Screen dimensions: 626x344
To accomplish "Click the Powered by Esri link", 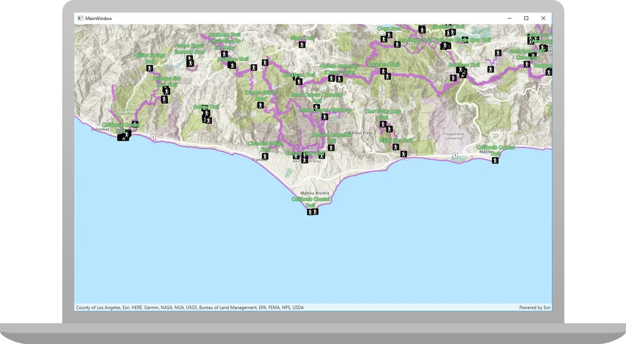I will pos(535,308).
